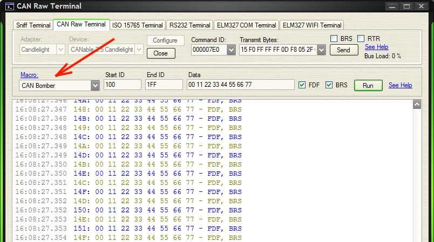Switch to the Sniff Terminal tab
This screenshot has width=434, height=242.
pyautogui.click(x=33, y=25)
